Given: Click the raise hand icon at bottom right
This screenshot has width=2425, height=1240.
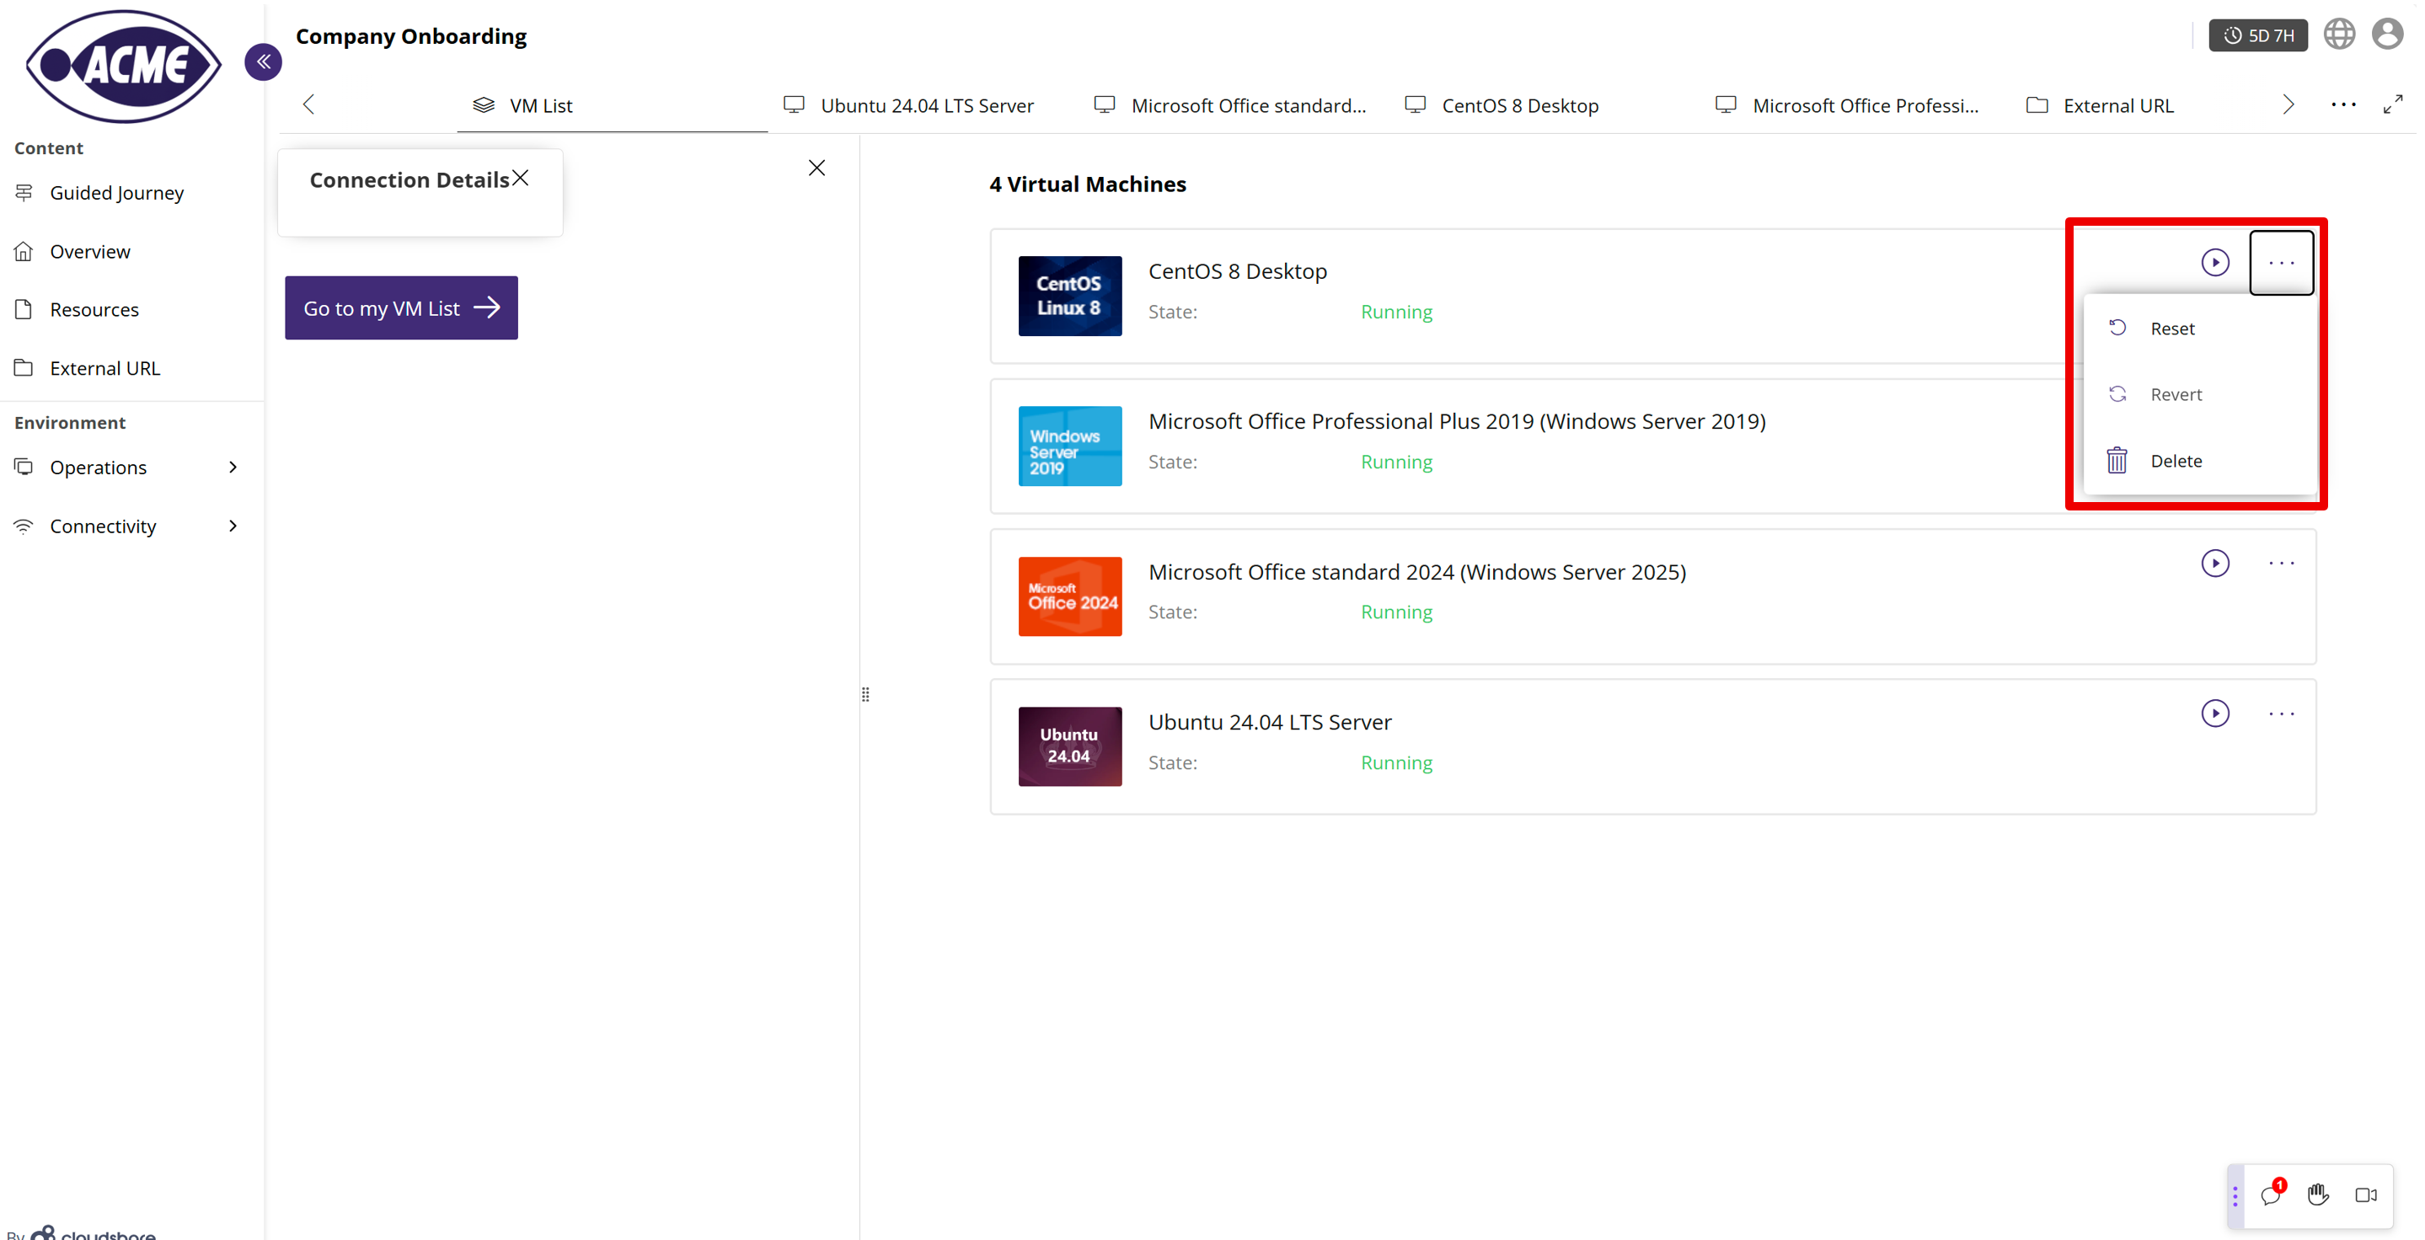Looking at the screenshot, I should [2318, 1196].
